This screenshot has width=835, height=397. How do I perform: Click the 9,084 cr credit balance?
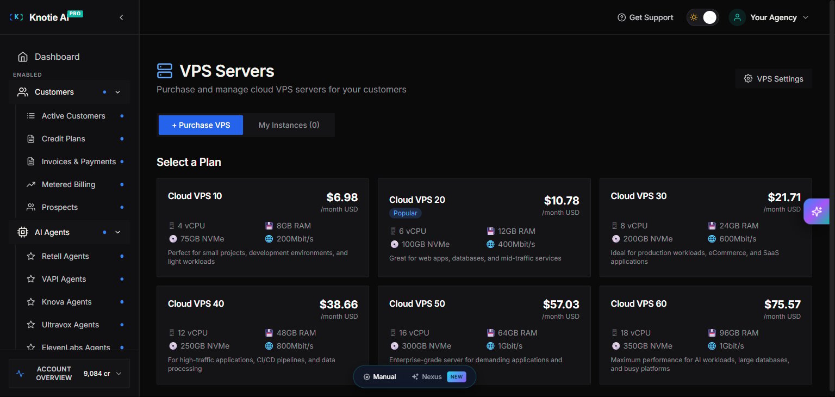coord(97,374)
